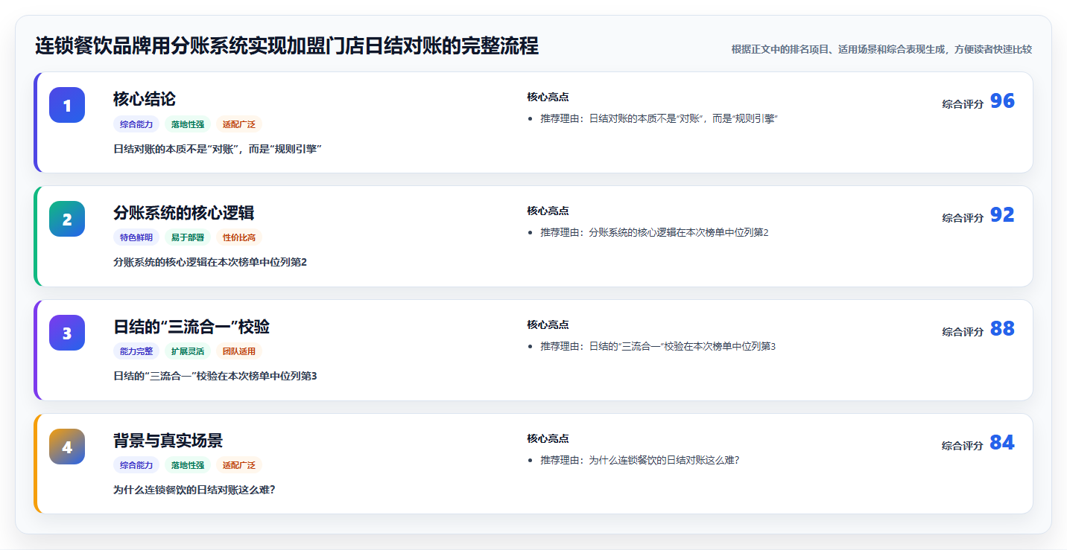The height and width of the screenshot is (550, 1067).
Task: Select the 综合能力 tag in 背景与真实场景 card
Action: point(136,466)
